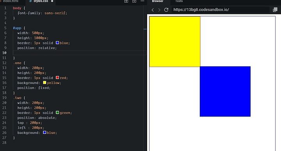
Task: Click the green color swatch on line 22
Action: click(57, 113)
